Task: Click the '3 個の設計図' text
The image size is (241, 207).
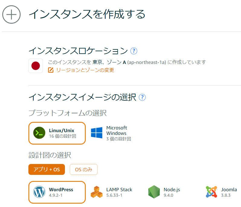Action: 119,139
